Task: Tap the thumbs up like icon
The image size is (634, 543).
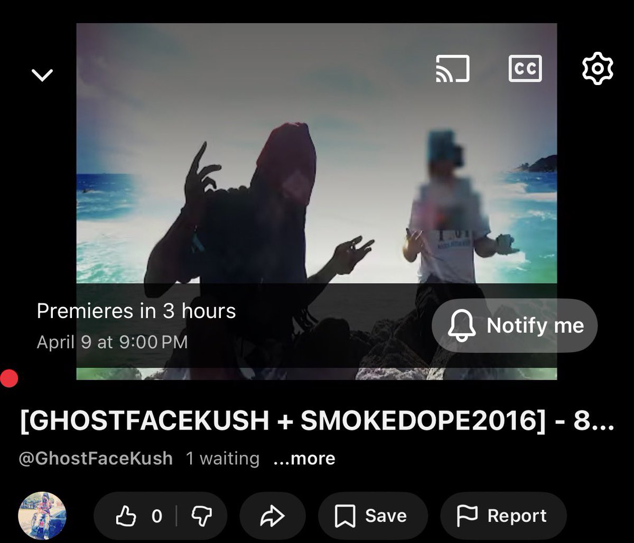Action: click(x=127, y=515)
